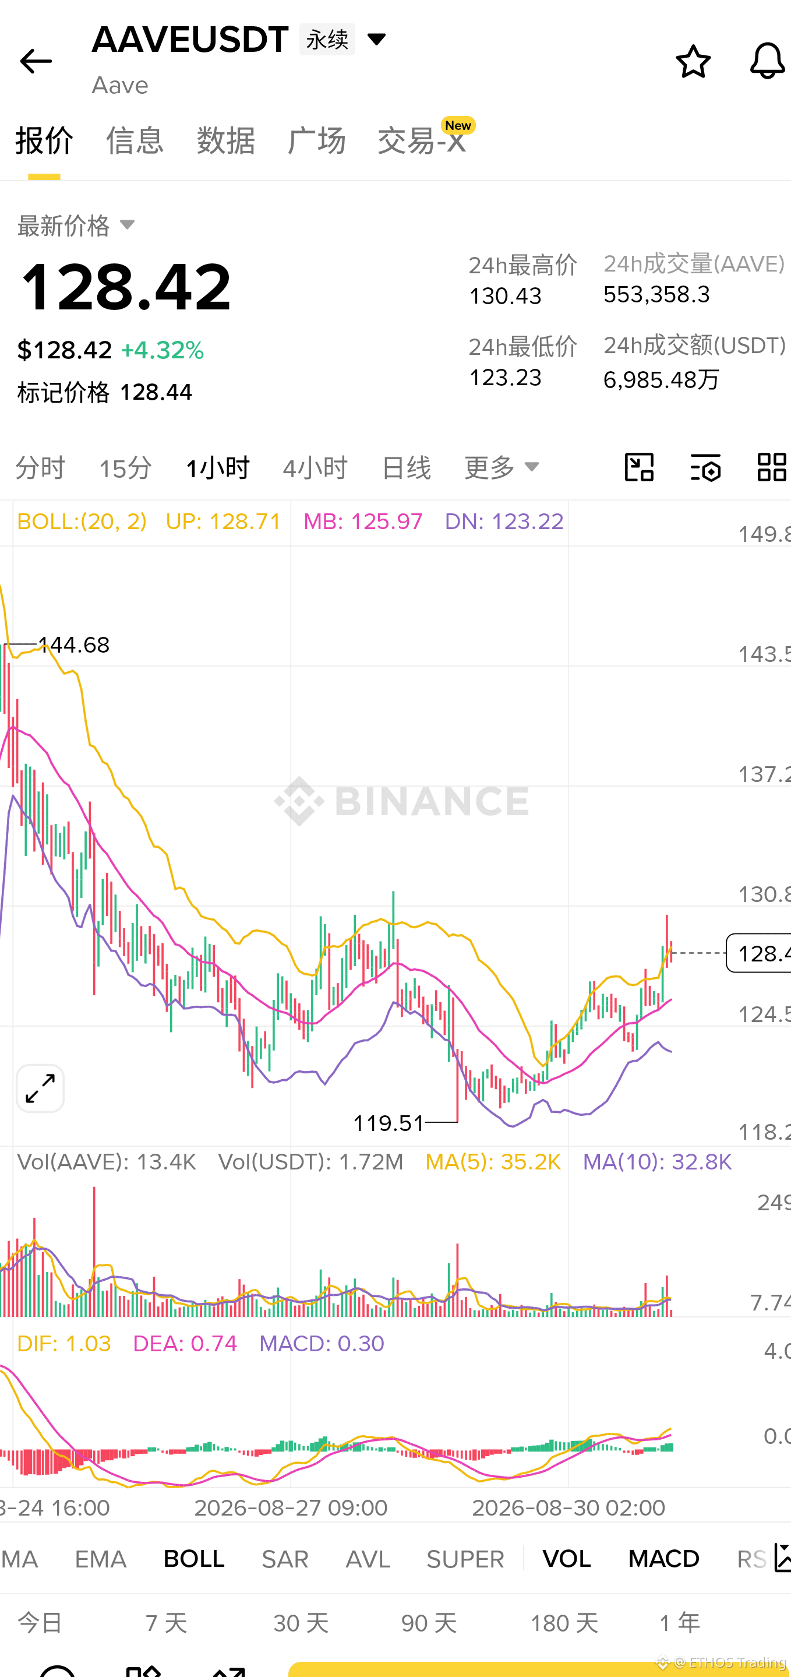Expand the AAVEUSDT pair selector arrow

tap(376, 39)
